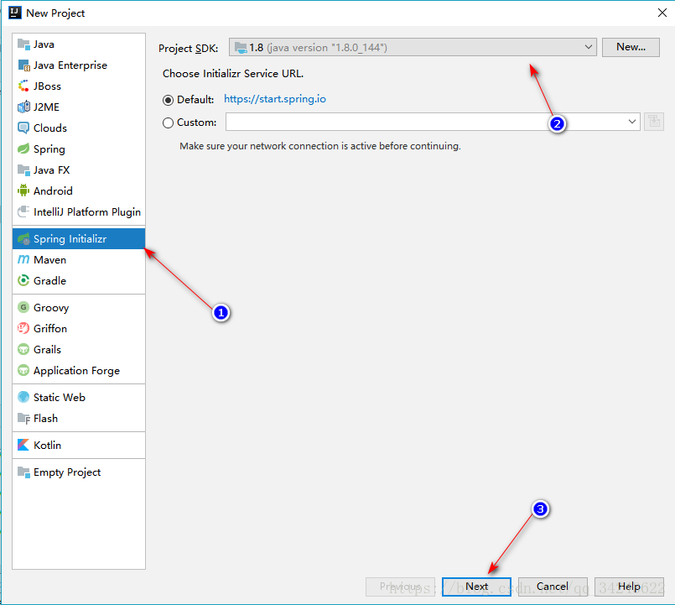Click the Static Web globe icon
This screenshot has height=605, width=675.
23,397
